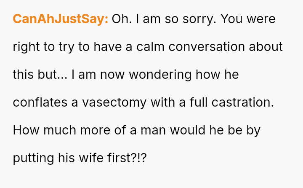Click the word "would" in fifth line
Image resolution: width=303 pixels, height=188 pixels.
coord(187,130)
